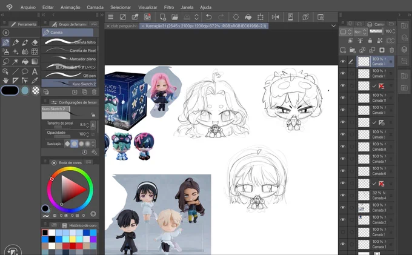Viewport: 412px width, 255px height.
Task: Select black main color swatch
Action: 10,90
